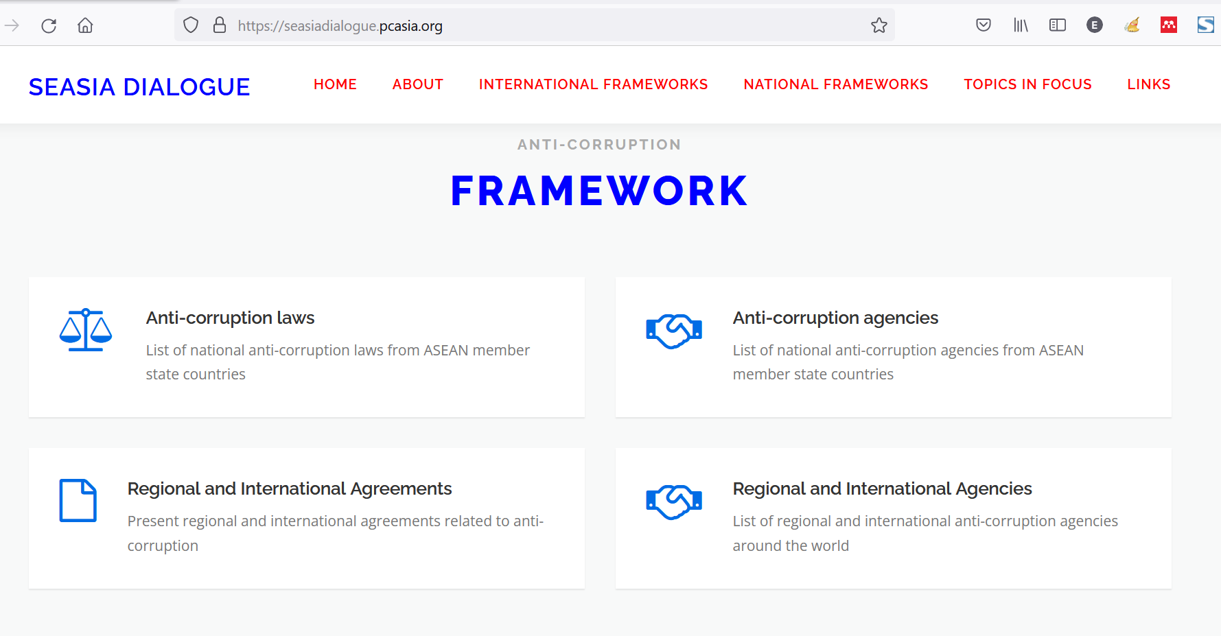Open the Anti-corruption laws heading link
The image size is (1221, 636).
pyautogui.click(x=230, y=318)
